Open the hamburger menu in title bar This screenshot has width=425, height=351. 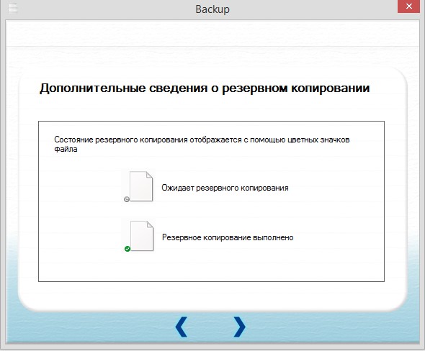click(13, 9)
